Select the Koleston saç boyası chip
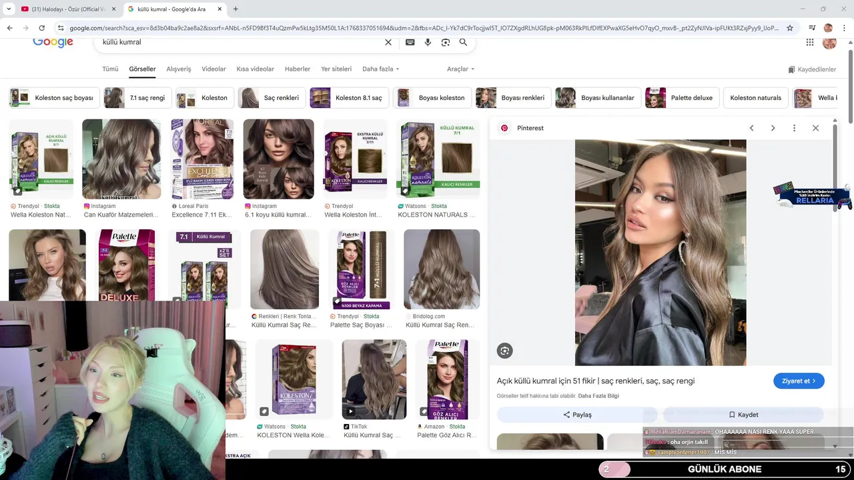The image size is (854, 480). coord(54,98)
